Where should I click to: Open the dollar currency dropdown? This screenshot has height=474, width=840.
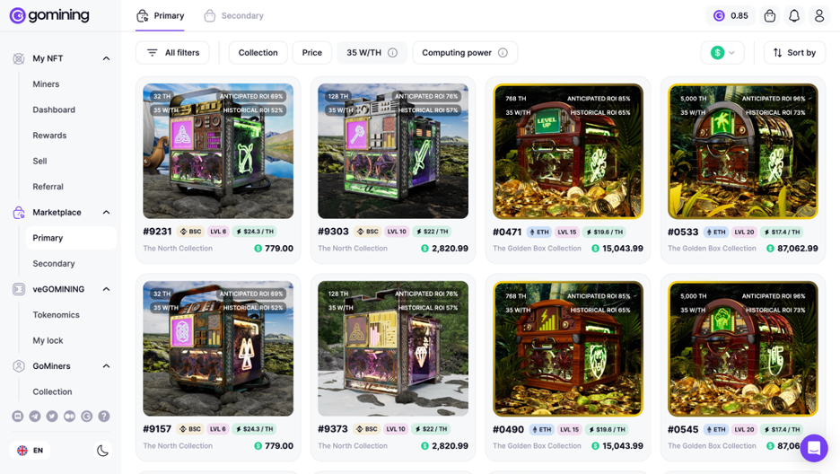722,52
